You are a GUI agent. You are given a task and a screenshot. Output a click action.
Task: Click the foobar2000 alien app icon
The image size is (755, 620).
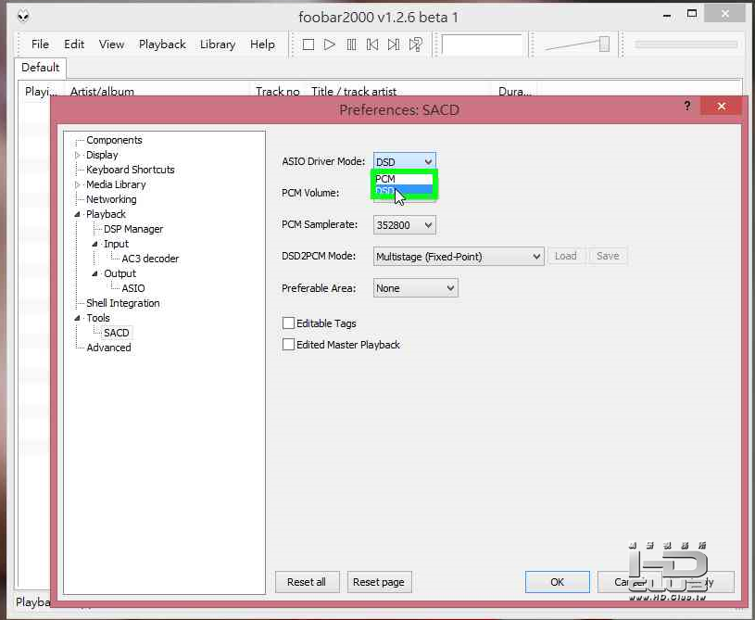[23, 17]
